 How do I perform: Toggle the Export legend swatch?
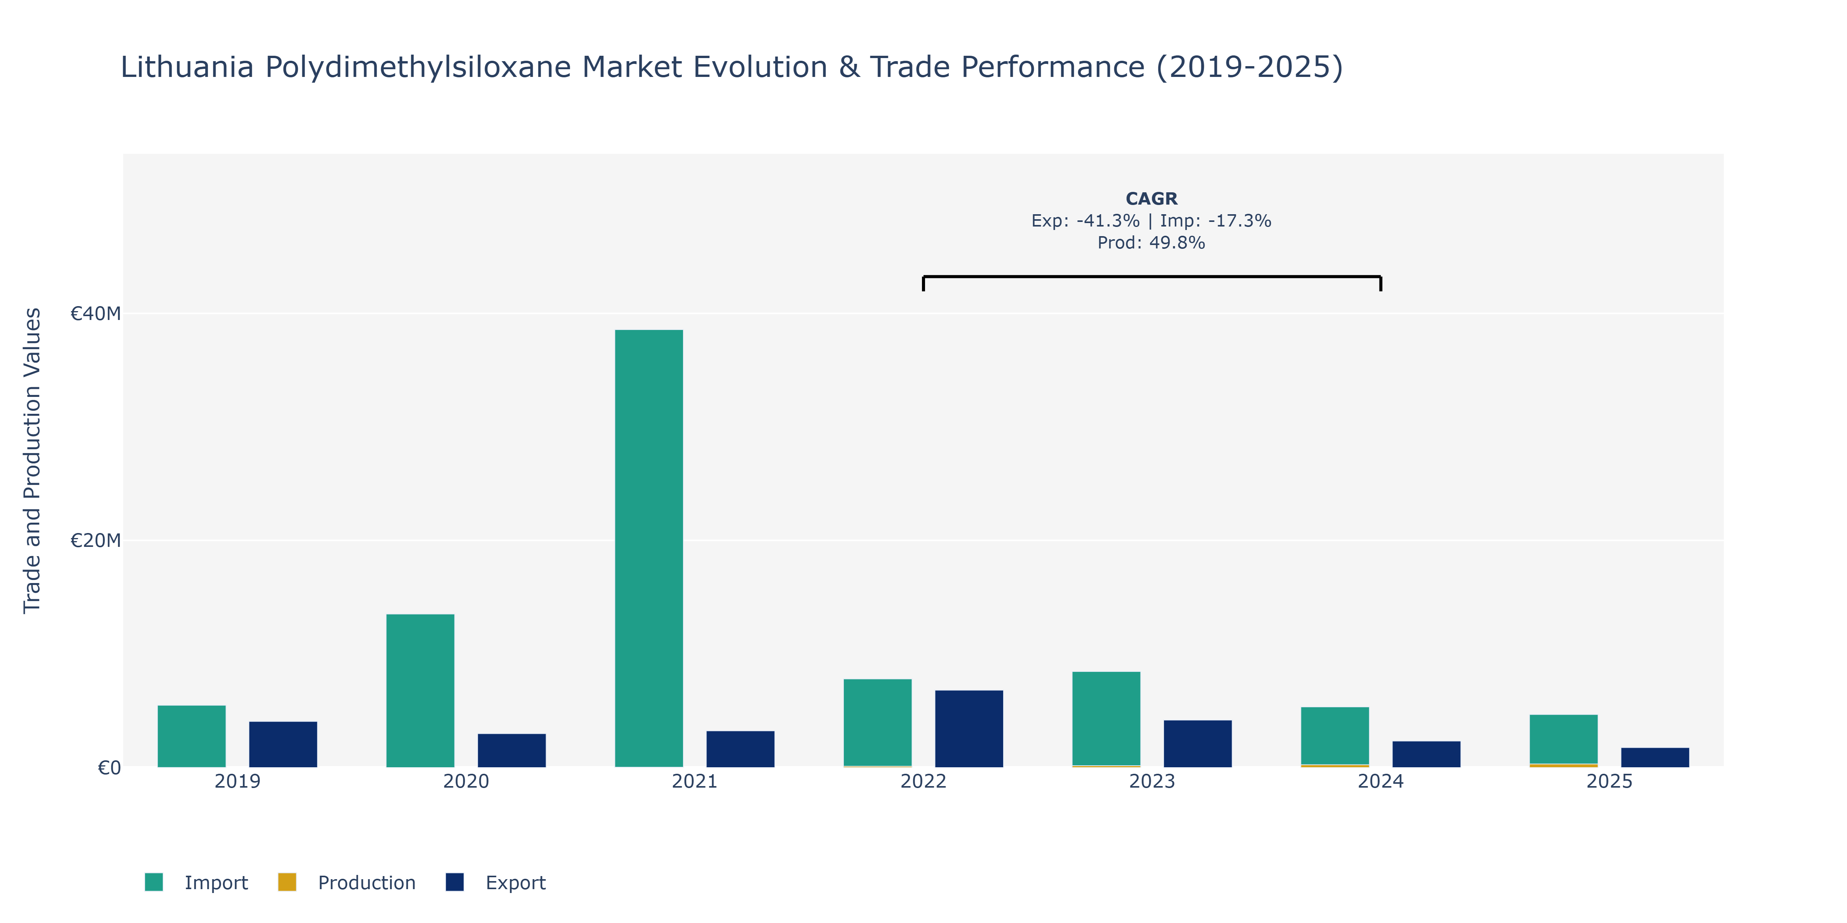pyautogui.click(x=454, y=882)
